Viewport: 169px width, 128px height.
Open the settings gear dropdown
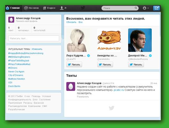[x=145, y=8]
